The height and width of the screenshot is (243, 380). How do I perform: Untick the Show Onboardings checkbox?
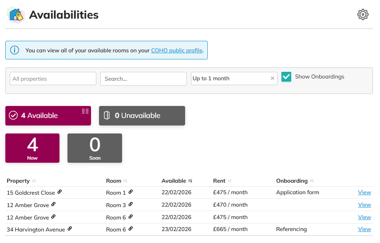pyautogui.click(x=286, y=77)
